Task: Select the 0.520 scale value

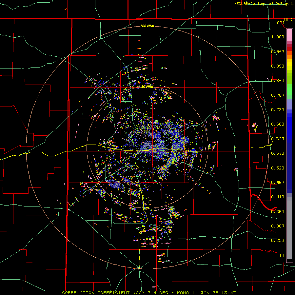Action: coord(278,168)
